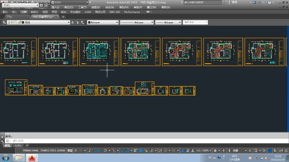Click the 登录 sign-in button

click(233, 2)
